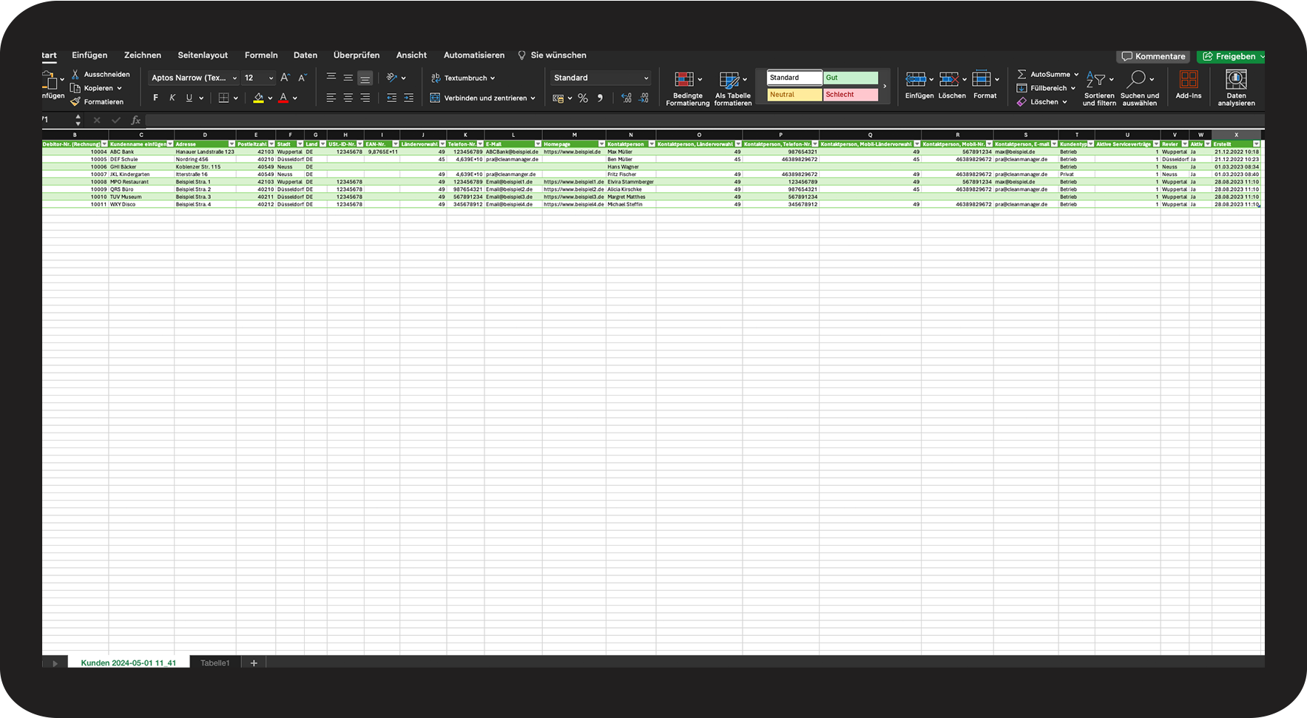Open Als Tabelle formatieren gallery
The image size is (1307, 718).
(x=732, y=89)
